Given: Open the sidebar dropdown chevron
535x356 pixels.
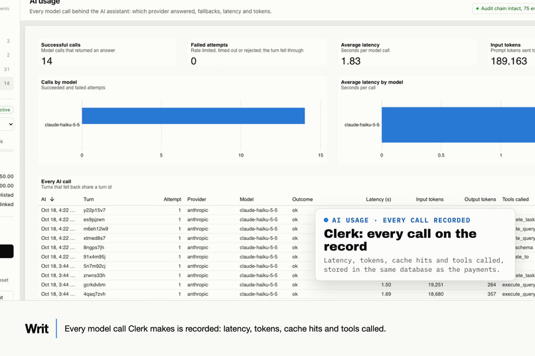Looking at the screenshot, I should (x=11, y=125).
